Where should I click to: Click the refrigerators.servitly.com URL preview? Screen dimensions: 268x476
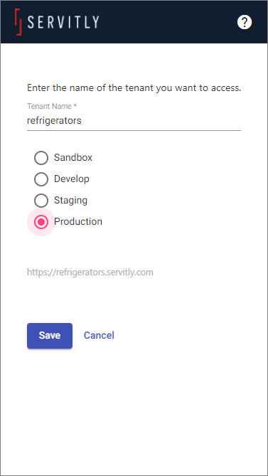[x=90, y=273]
